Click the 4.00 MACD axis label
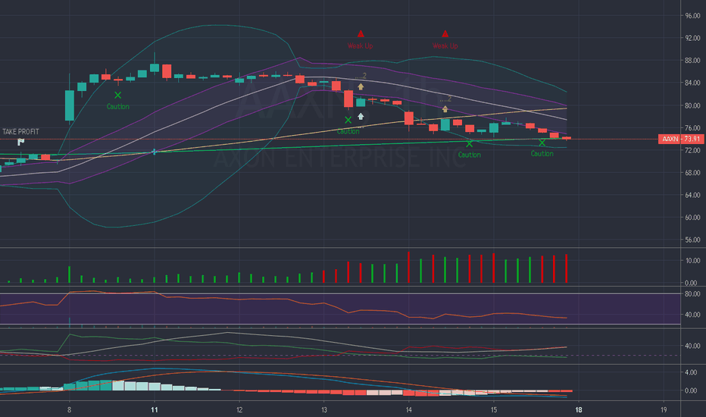 tap(691, 372)
